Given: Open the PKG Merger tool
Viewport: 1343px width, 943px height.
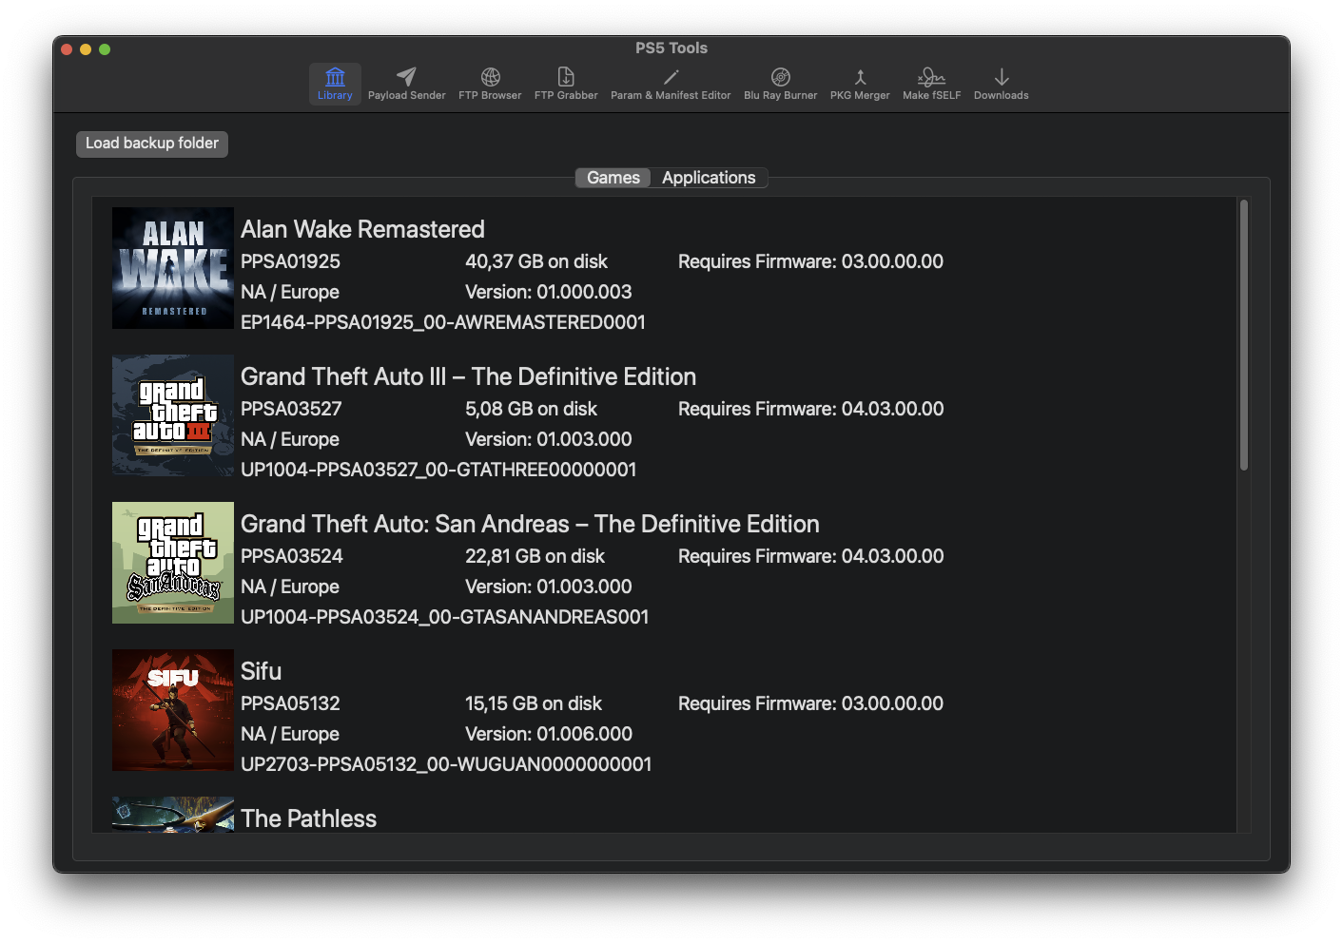Looking at the screenshot, I should [860, 84].
